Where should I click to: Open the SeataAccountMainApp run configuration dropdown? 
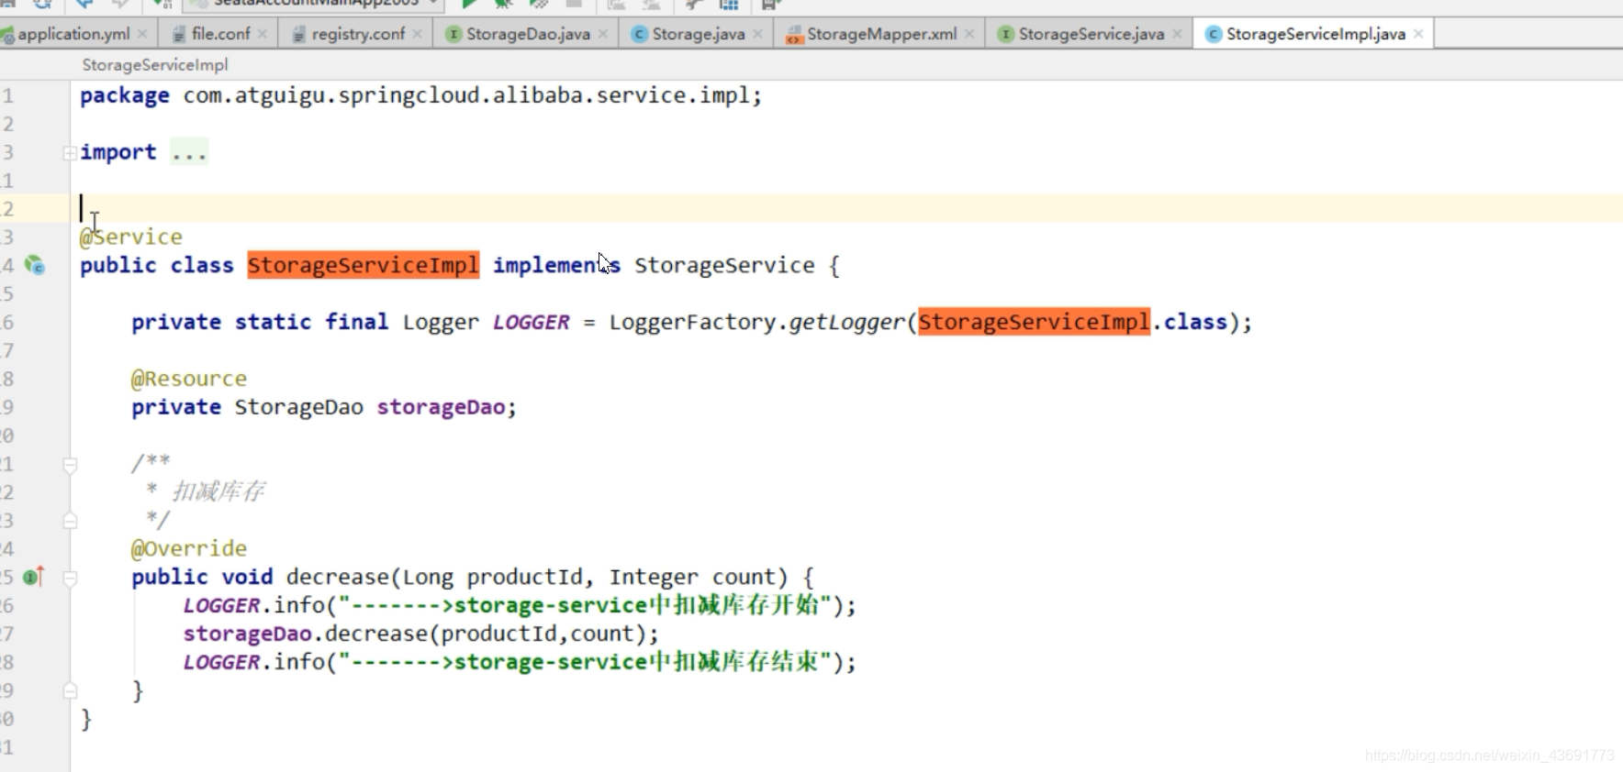[315, 4]
